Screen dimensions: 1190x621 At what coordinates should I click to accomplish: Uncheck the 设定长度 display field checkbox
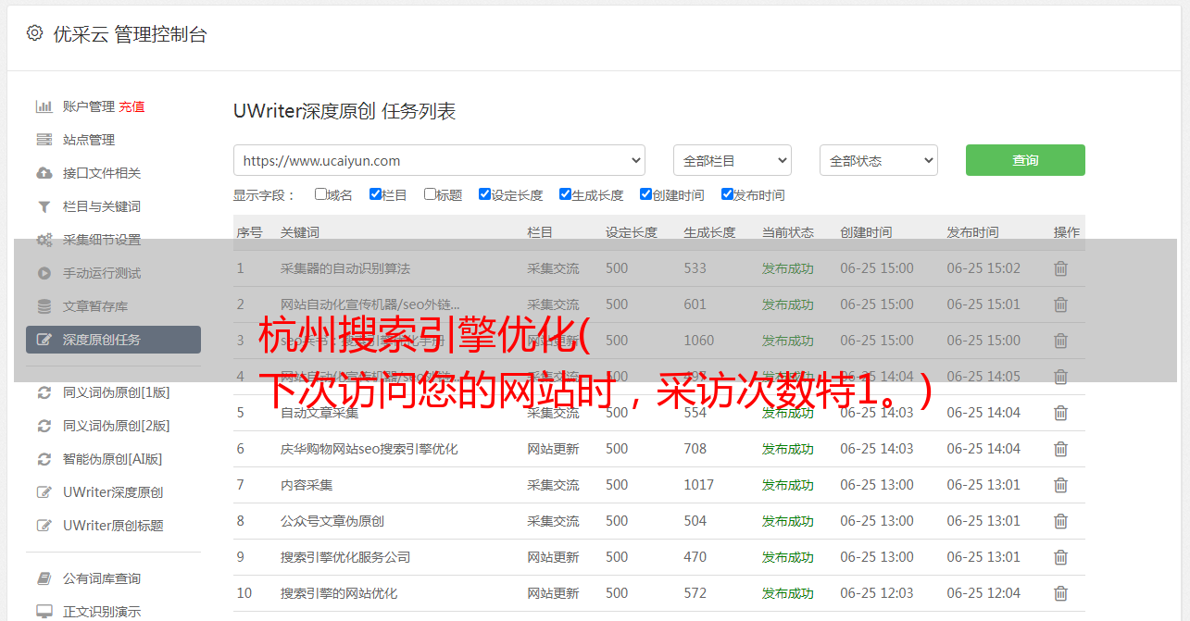pos(484,194)
